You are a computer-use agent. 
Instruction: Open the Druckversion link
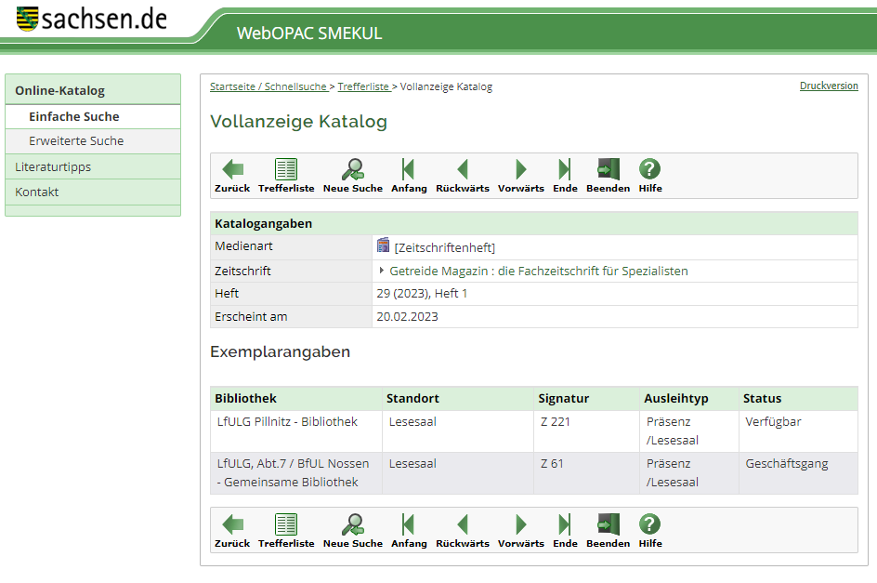click(x=829, y=86)
